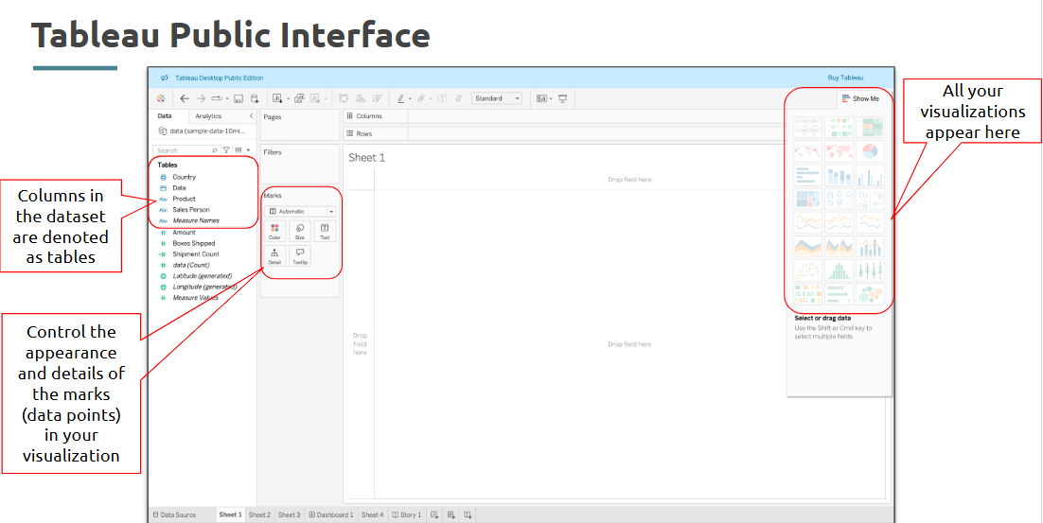Open the New Worksheet dropdown arrow
The height and width of the screenshot is (523, 1043).
288,99
